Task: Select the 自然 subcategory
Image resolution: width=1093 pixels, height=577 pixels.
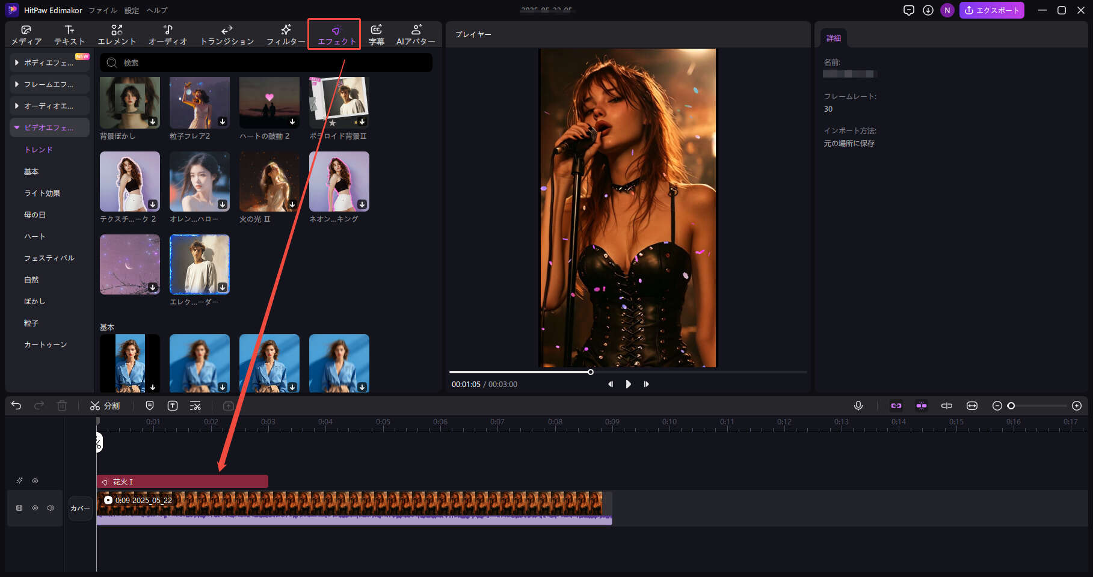Action: point(31,279)
